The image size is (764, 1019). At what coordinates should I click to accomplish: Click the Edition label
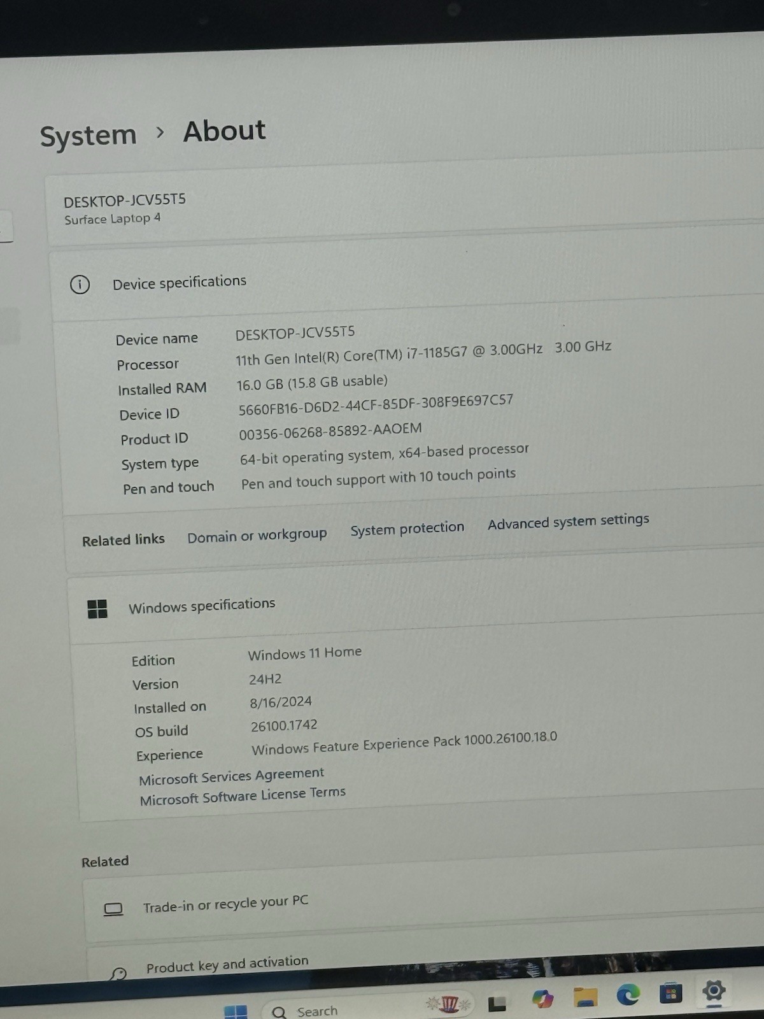[153, 660]
